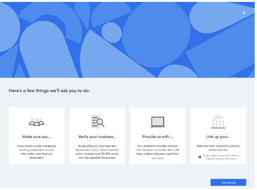Click the laptop icon

tap(158, 122)
